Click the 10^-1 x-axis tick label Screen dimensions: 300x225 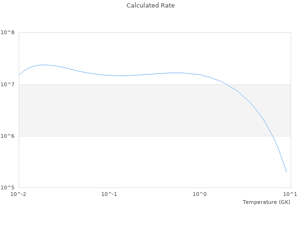click(x=109, y=194)
